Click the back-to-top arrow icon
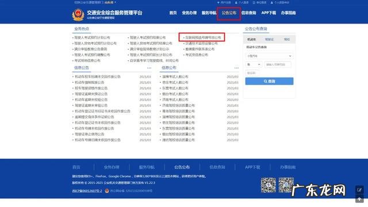The width and height of the screenshot is (368, 207). [x=359, y=200]
